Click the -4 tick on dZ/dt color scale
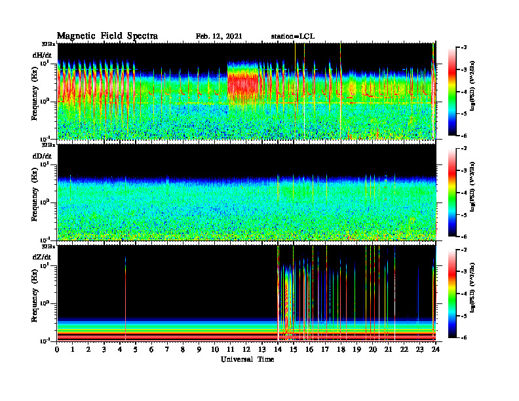Screen dimensions: 519x401 coord(464,294)
